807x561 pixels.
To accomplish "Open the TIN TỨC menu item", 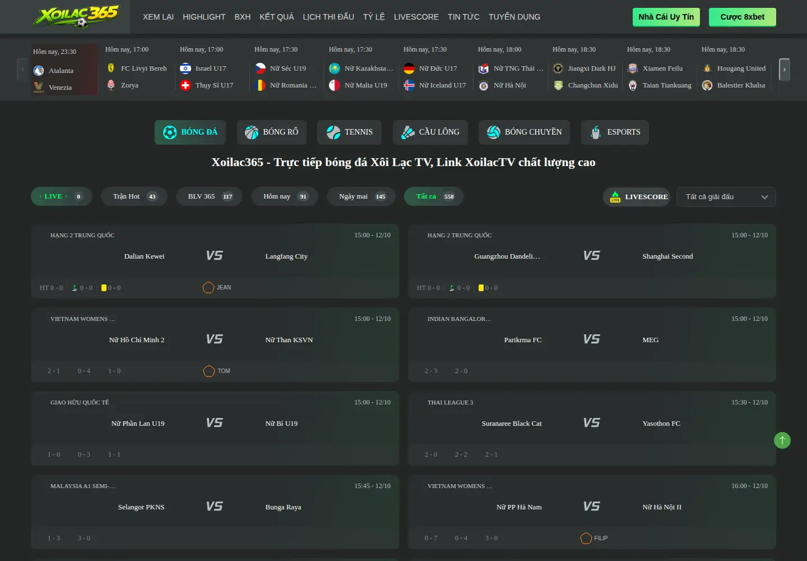I will pyautogui.click(x=463, y=17).
